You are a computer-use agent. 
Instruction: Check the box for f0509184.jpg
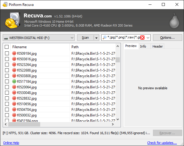[7, 53]
